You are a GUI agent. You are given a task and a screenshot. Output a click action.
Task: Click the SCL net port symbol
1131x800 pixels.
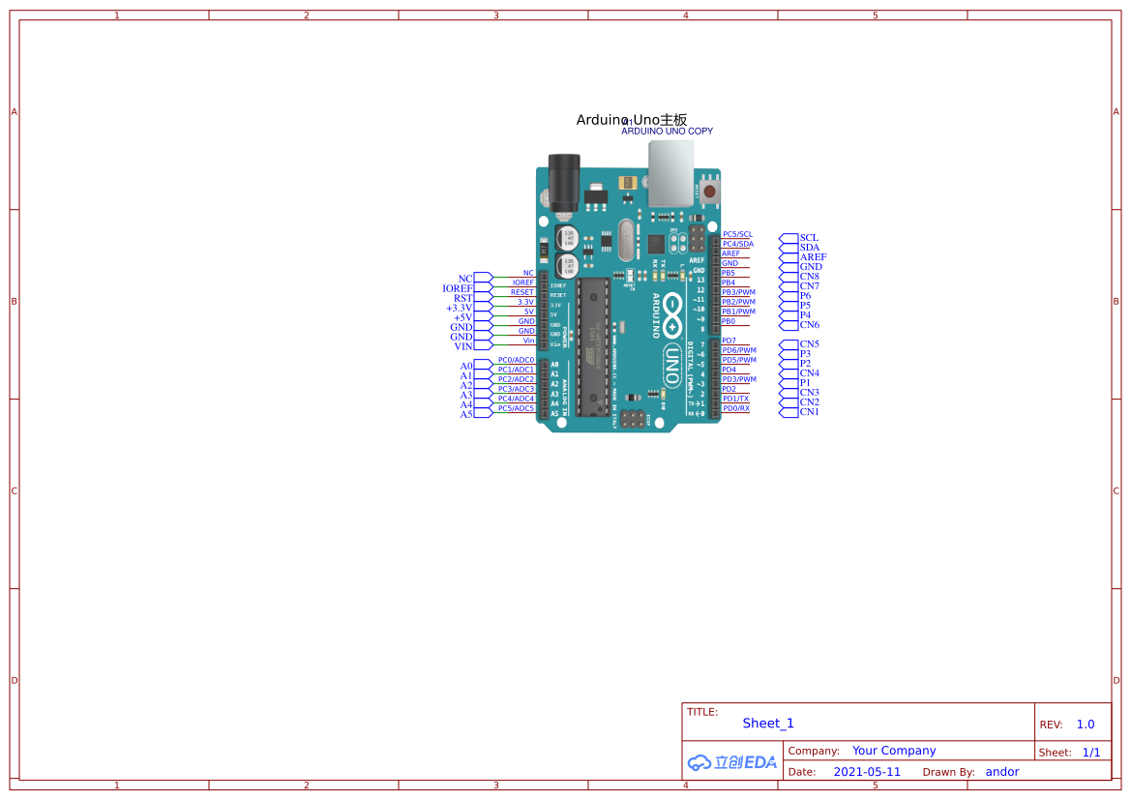789,238
